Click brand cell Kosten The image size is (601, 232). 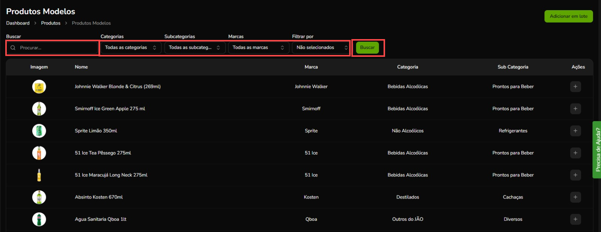point(311,197)
